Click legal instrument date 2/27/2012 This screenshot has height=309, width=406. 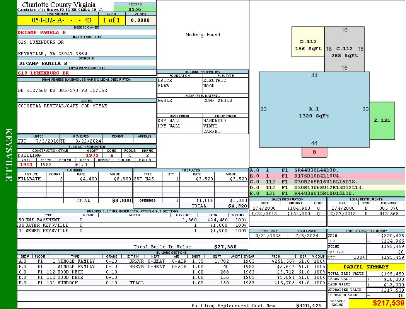point(343,214)
